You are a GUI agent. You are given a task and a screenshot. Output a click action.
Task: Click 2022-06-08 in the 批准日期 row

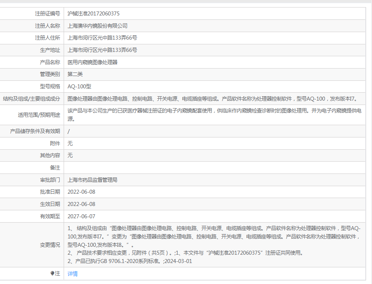click(81, 192)
